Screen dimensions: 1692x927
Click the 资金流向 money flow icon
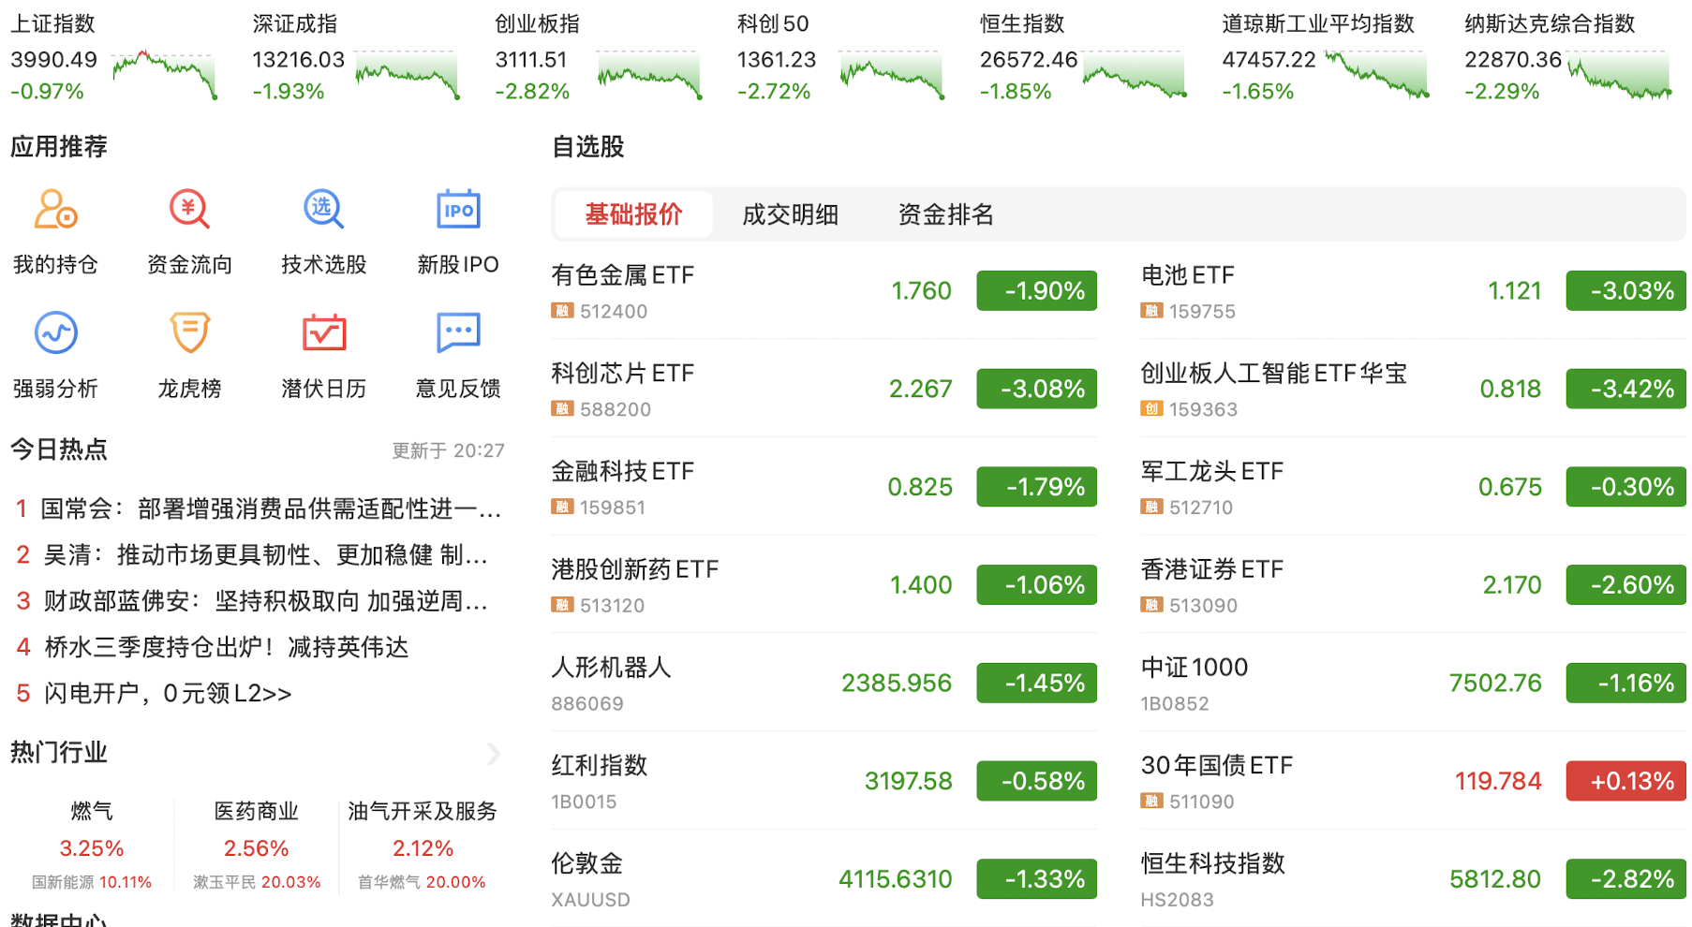coord(189,210)
